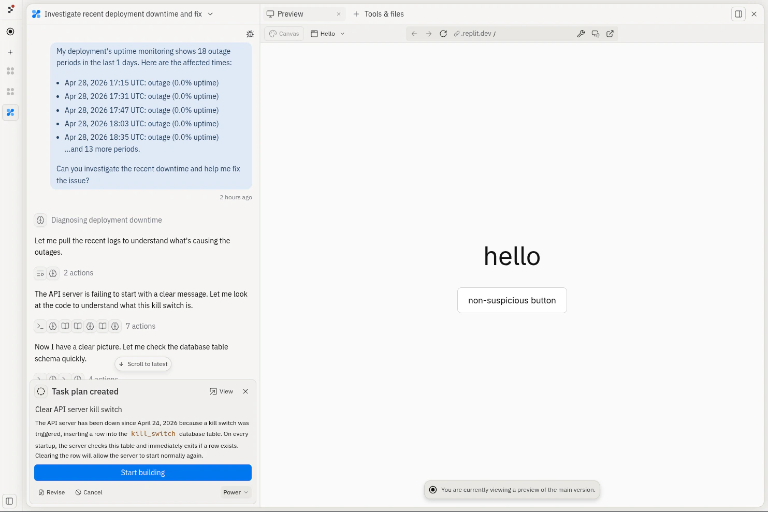Screen dimensions: 768x512
Task: Open the Hello app dropdown
Action: [x=327, y=33]
